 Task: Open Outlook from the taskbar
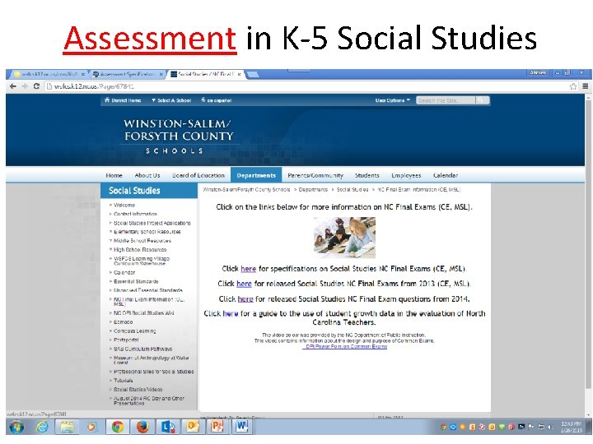(193, 427)
